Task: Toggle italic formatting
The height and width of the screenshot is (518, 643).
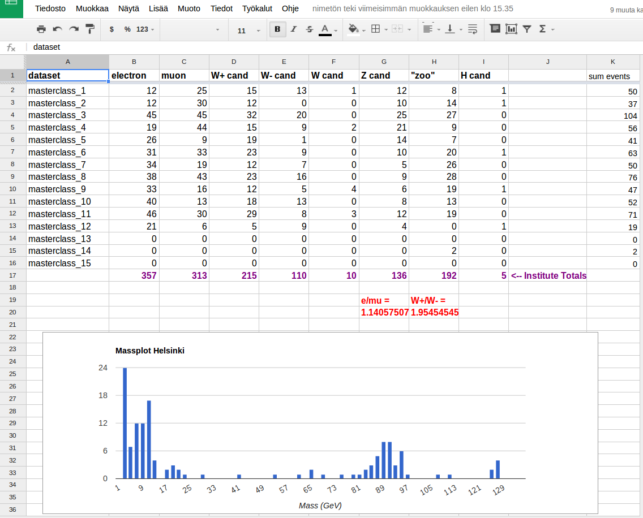Action: tap(294, 29)
